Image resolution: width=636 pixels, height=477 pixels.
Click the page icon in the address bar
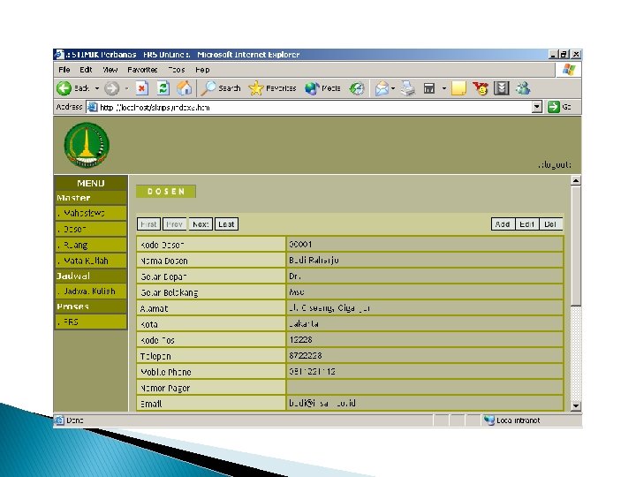pyautogui.click(x=93, y=107)
